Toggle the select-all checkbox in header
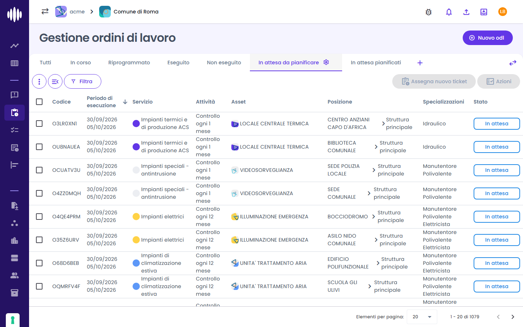The image size is (523, 327). pyautogui.click(x=39, y=102)
